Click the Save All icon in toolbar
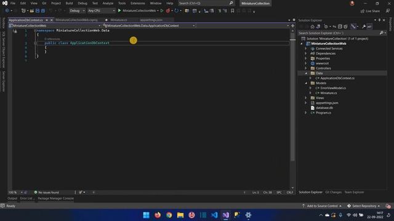This screenshot has height=221, width=394. point(43,11)
